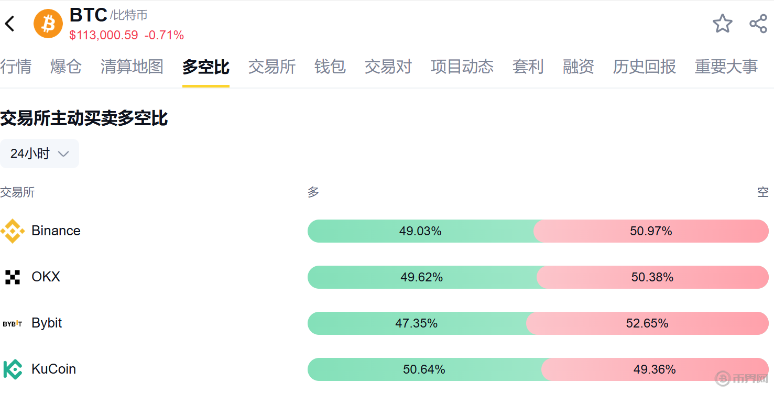This screenshot has height=393, width=774.
Task: Go to the 套利 tab
Action: pos(528,67)
